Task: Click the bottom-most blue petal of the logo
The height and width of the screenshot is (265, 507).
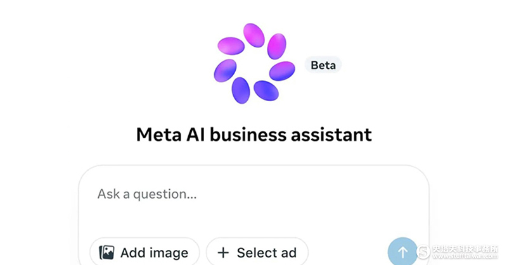Action: coord(240,90)
